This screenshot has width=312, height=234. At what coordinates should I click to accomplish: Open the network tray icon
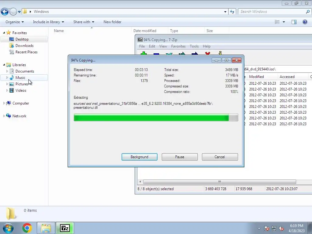[274, 228]
